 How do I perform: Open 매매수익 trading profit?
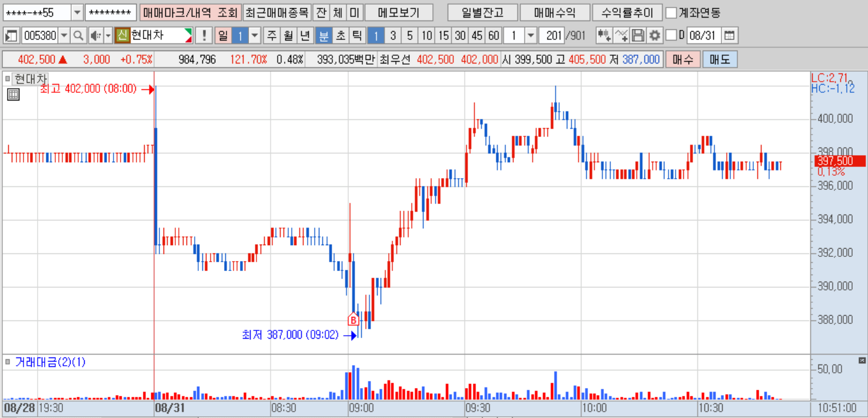(x=555, y=12)
